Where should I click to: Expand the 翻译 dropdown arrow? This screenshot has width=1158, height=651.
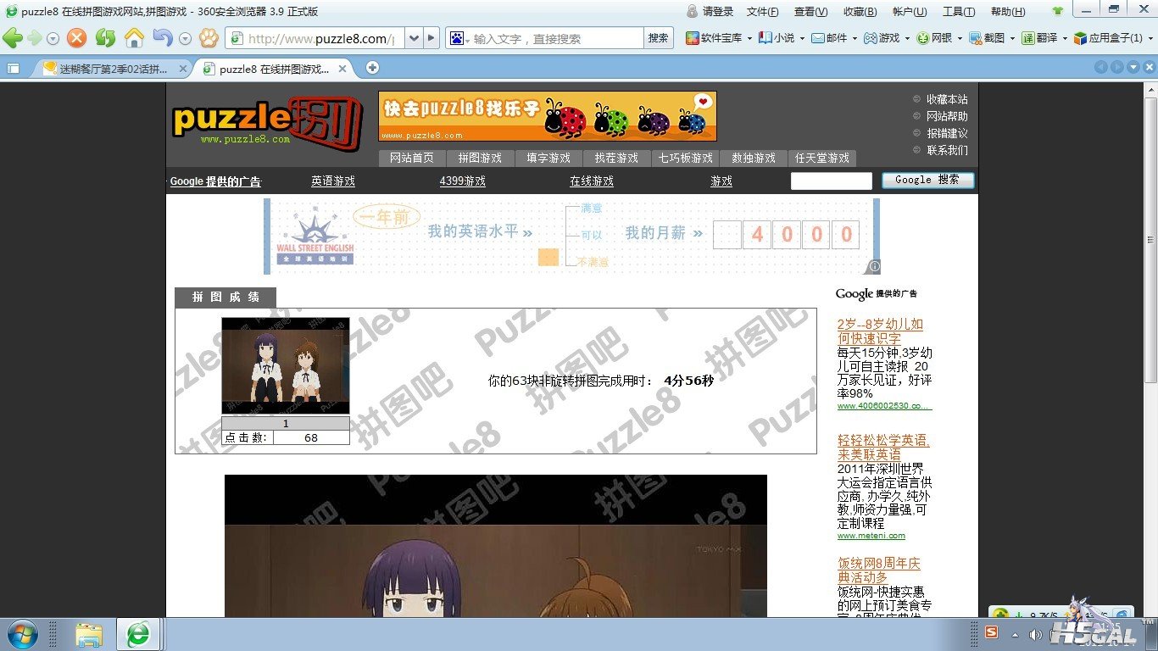click(x=1065, y=38)
